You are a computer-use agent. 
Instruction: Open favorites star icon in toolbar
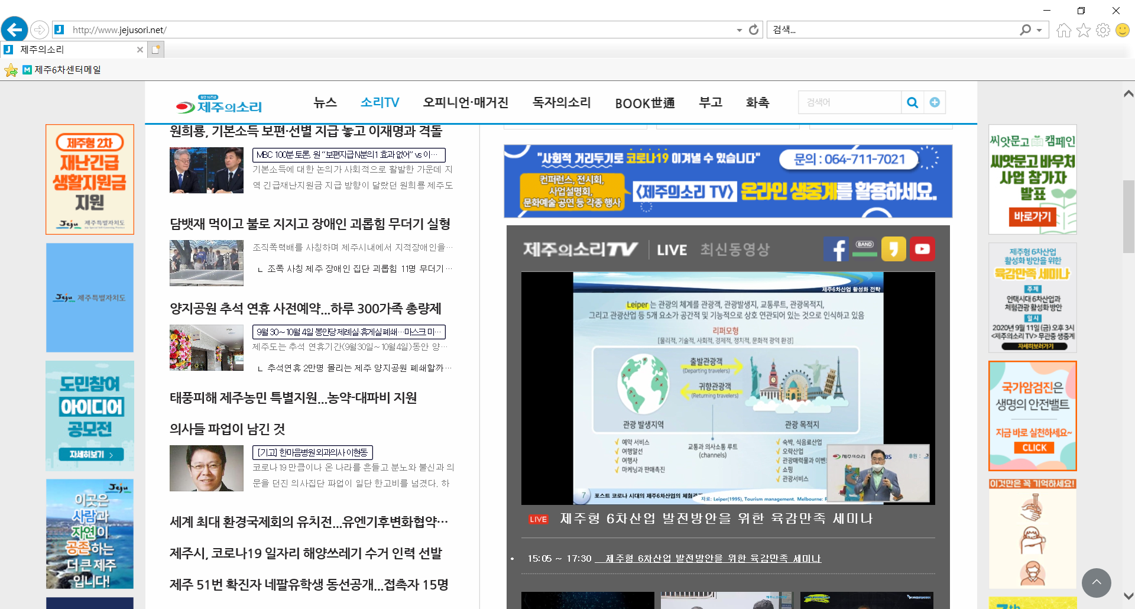[1083, 30]
